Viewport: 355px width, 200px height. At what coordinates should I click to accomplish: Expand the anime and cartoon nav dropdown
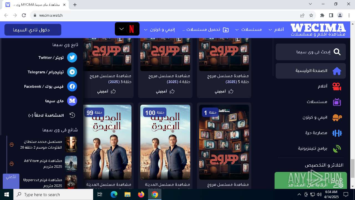pyautogui.click(x=146, y=30)
